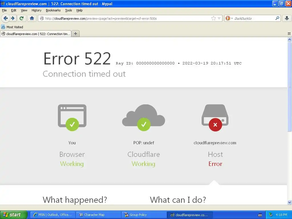Screen dimensions: 292x219
Task: Click the 4:18 PM system clock
Action: pos(281,215)
